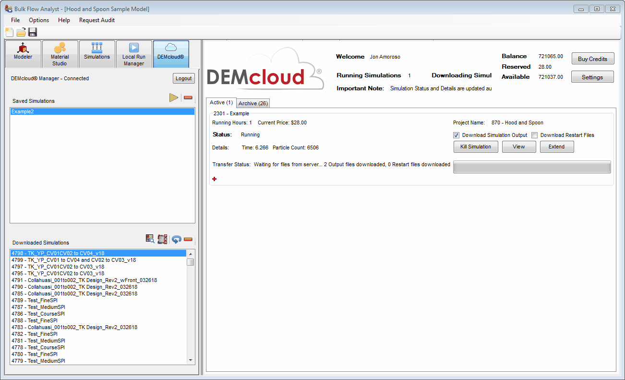
Task: Select 4786 - Test_CourseSPI row
Action: coord(98,314)
